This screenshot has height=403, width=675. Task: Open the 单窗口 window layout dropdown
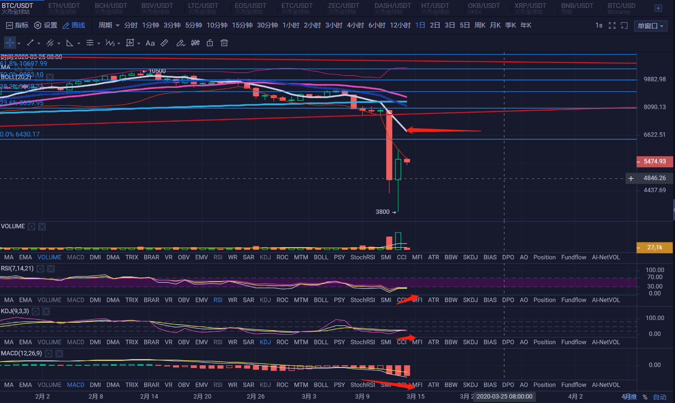pos(650,26)
